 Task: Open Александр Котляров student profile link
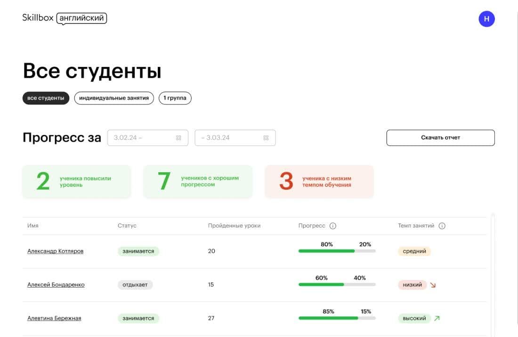pos(55,251)
